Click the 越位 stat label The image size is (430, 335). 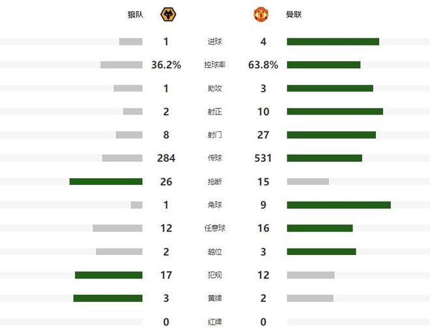[215, 252]
